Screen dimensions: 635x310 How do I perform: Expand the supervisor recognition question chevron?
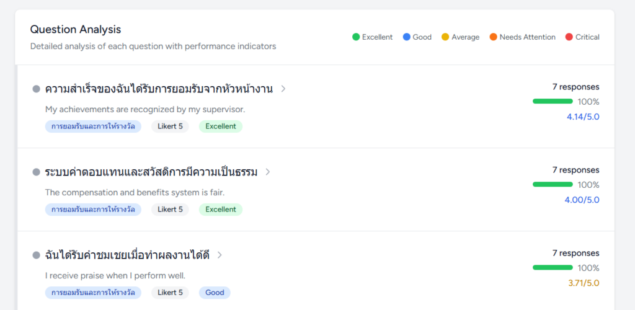pyautogui.click(x=283, y=89)
